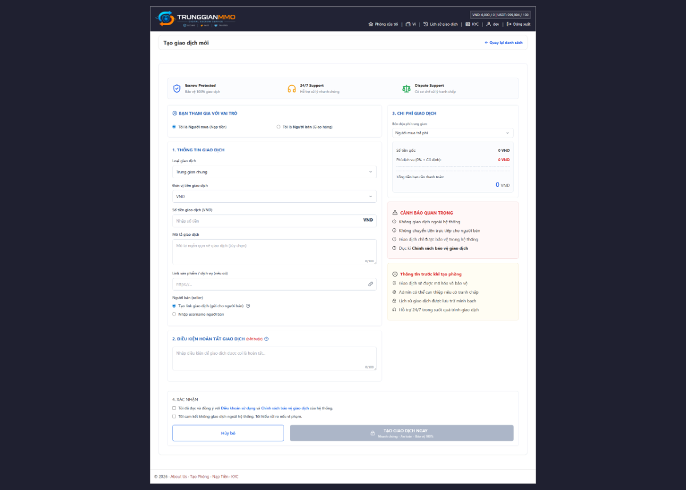Image resolution: width=686 pixels, height=490 pixels.
Task: Click the icon beside Admin có thể can thiệp
Action: [x=394, y=292]
